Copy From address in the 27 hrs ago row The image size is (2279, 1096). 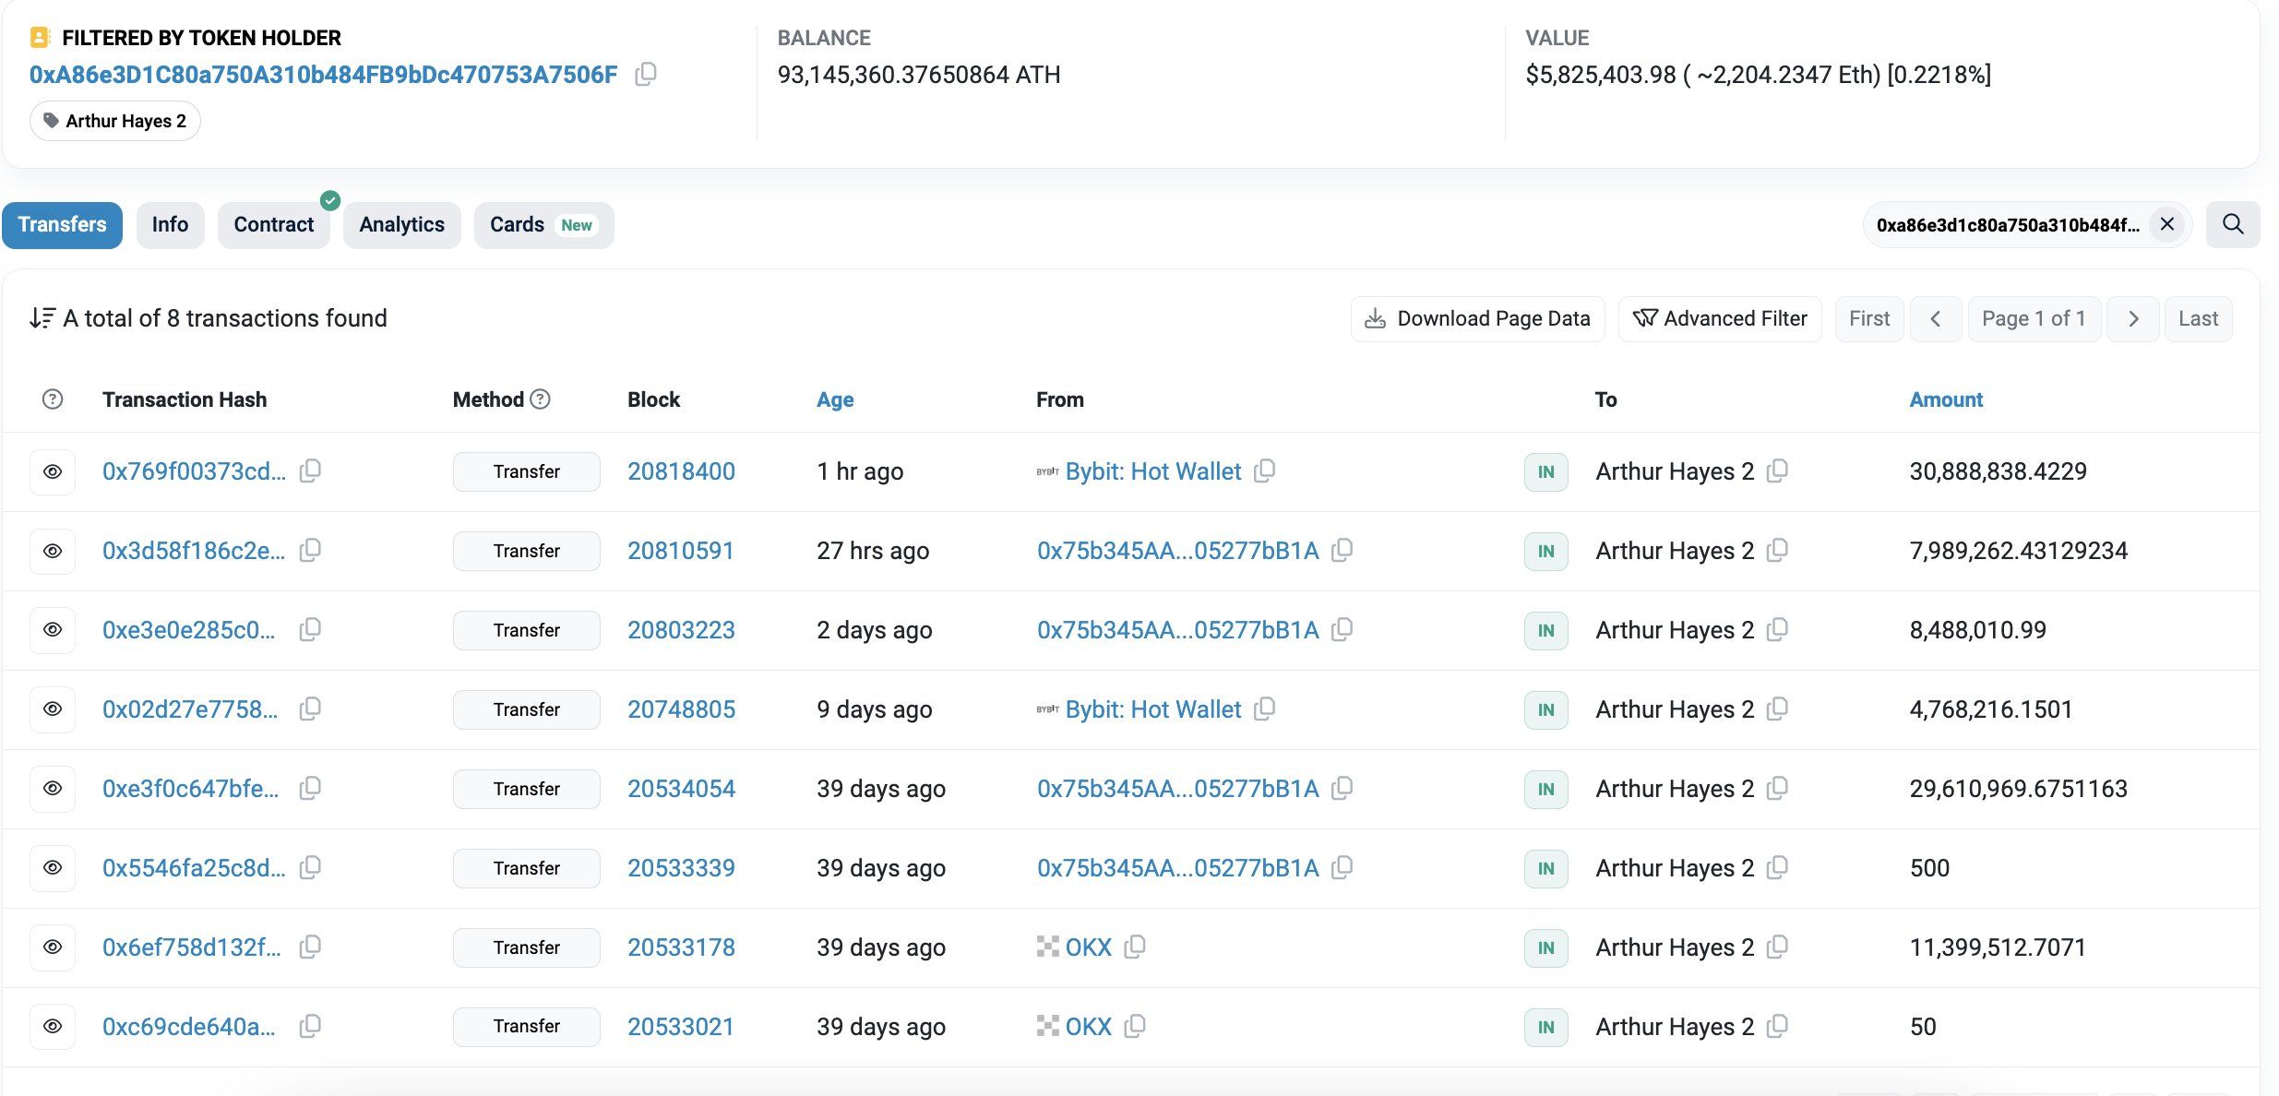click(x=1342, y=550)
